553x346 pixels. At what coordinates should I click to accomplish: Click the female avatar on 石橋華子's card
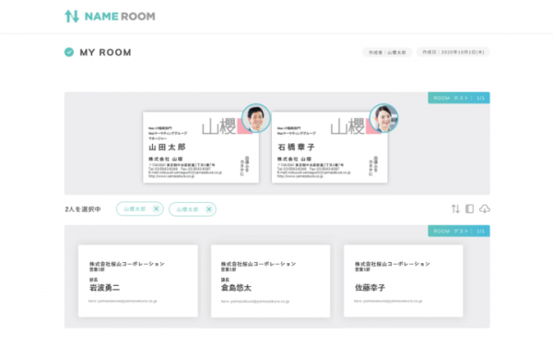click(x=384, y=118)
